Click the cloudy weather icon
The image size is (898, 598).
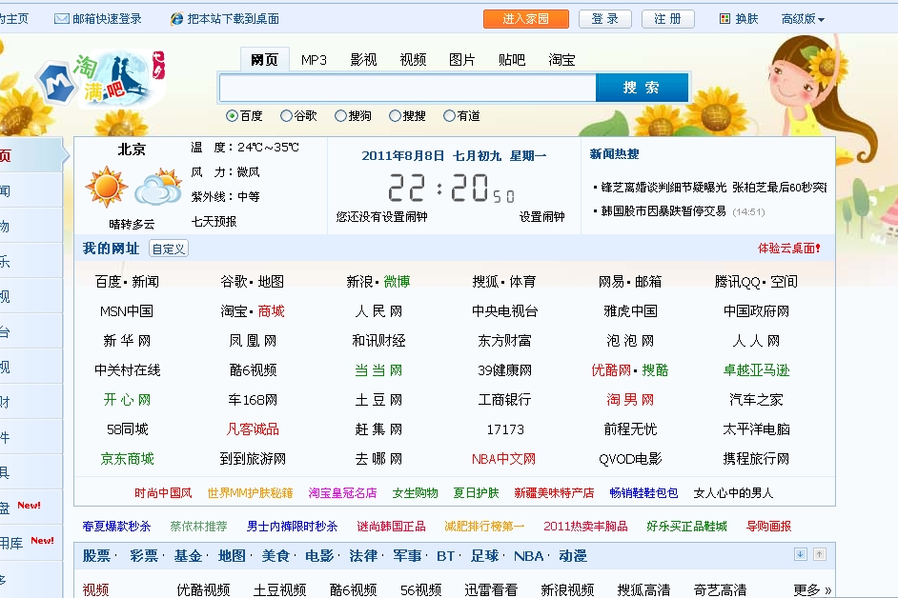coord(158,187)
